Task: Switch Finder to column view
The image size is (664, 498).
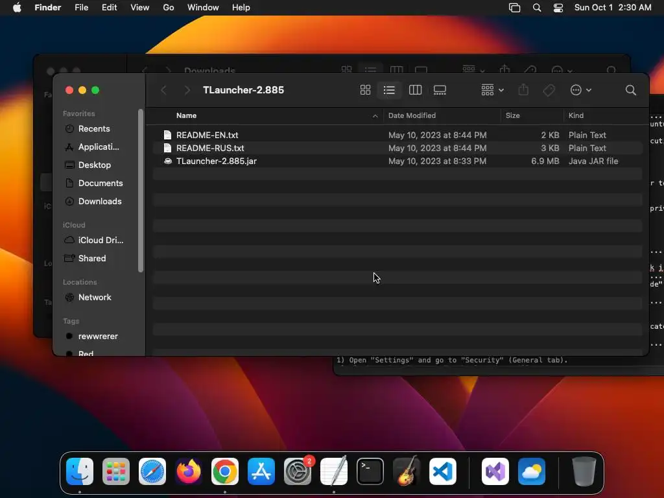Action: coord(415,89)
